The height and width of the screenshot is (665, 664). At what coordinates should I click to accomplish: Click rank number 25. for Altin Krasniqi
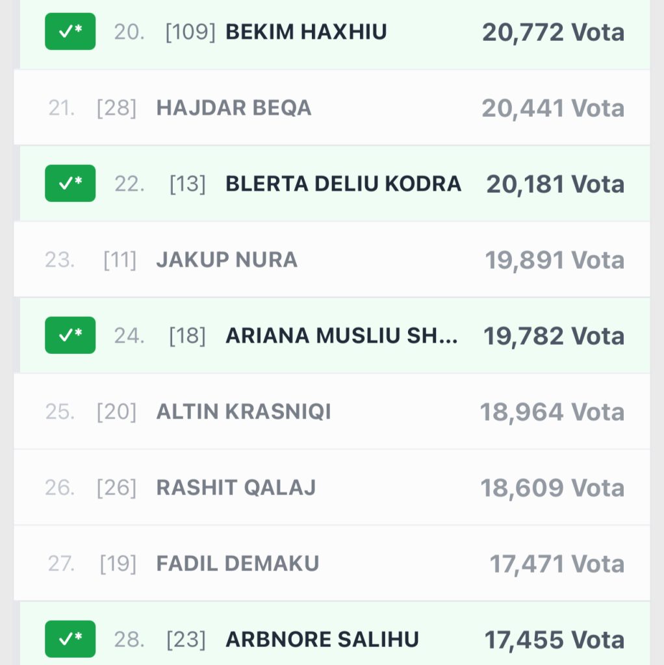(60, 412)
